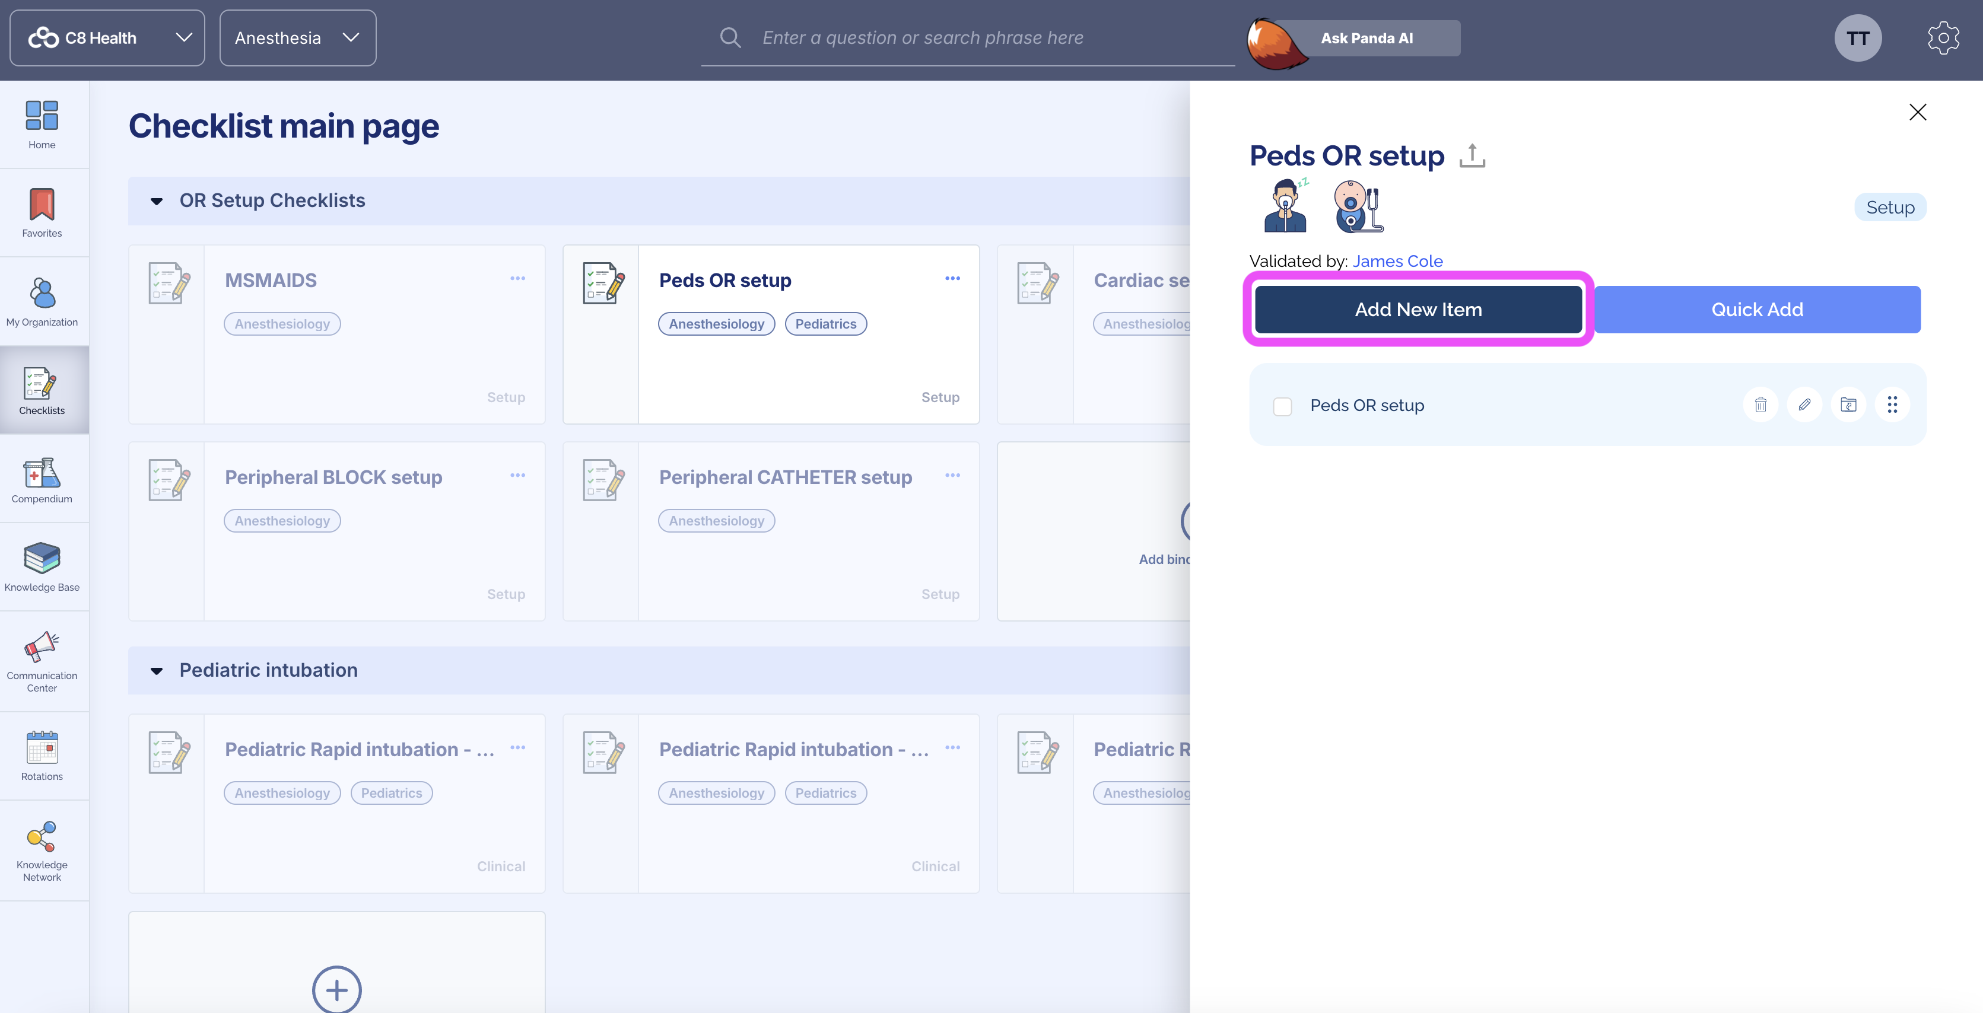Open the more options on Peds OR setup card
The width and height of the screenshot is (1983, 1013).
[x=952, y=278]
